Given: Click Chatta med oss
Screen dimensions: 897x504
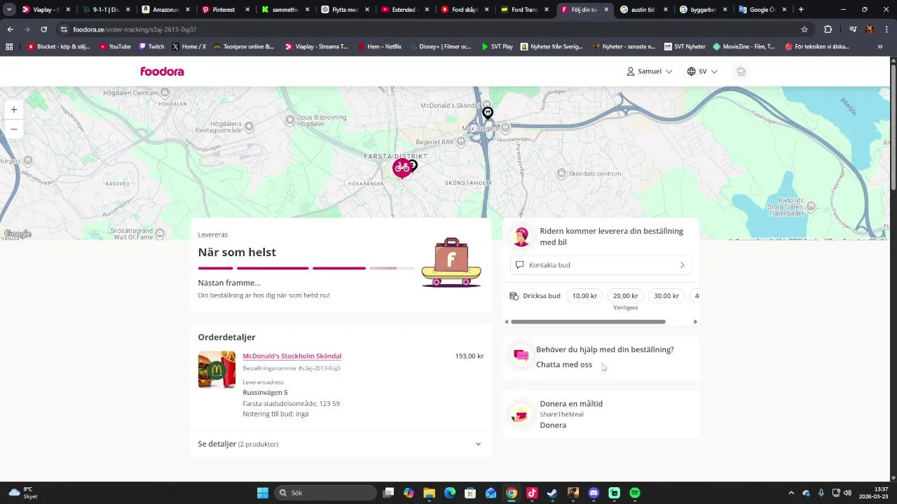Looking at the screenshot, I should pyautogui.click(x=564, y=365).
